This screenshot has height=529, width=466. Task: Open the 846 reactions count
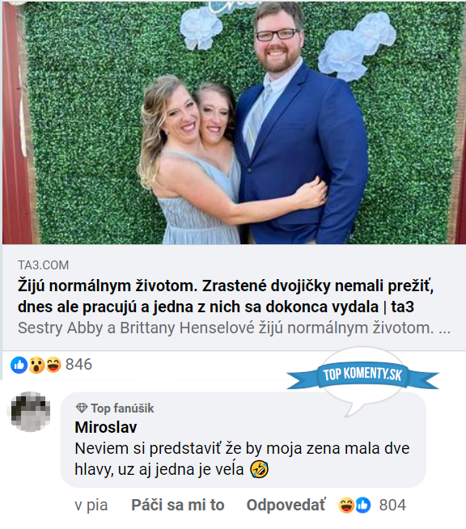tap(78, 364)
